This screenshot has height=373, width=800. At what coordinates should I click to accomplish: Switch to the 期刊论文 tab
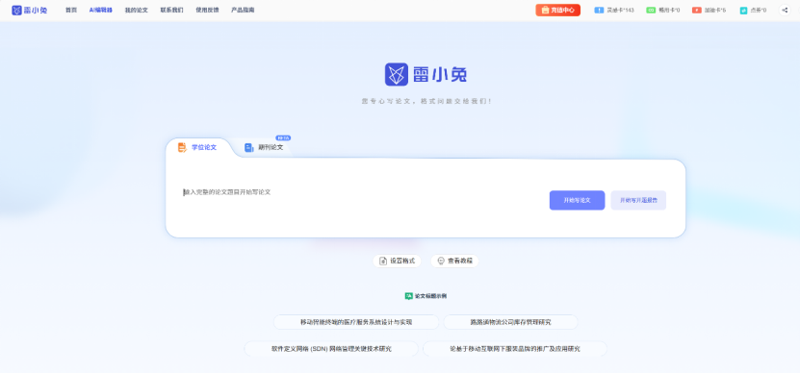pos(264,147)
